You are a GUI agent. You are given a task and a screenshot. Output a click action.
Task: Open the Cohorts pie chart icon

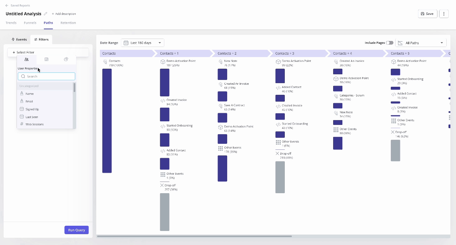point(66,59)
